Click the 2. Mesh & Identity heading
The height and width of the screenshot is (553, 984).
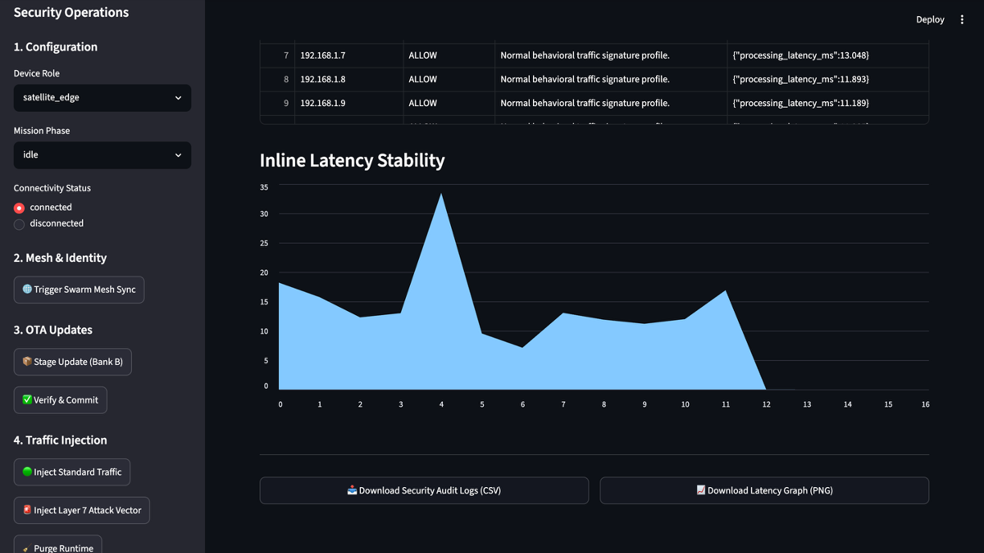(60, 258)
